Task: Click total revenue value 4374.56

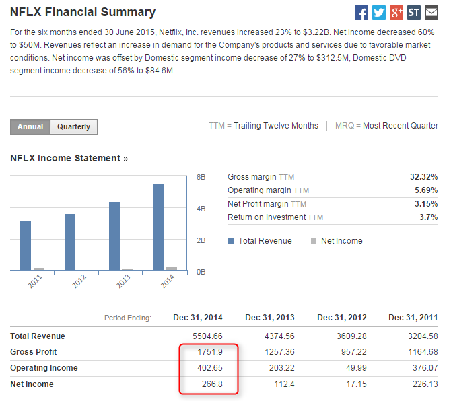Action: [279, 336]
